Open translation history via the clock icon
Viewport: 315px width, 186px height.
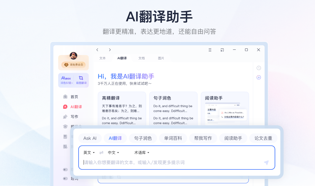pyautogui.click(x=259, y=68)
